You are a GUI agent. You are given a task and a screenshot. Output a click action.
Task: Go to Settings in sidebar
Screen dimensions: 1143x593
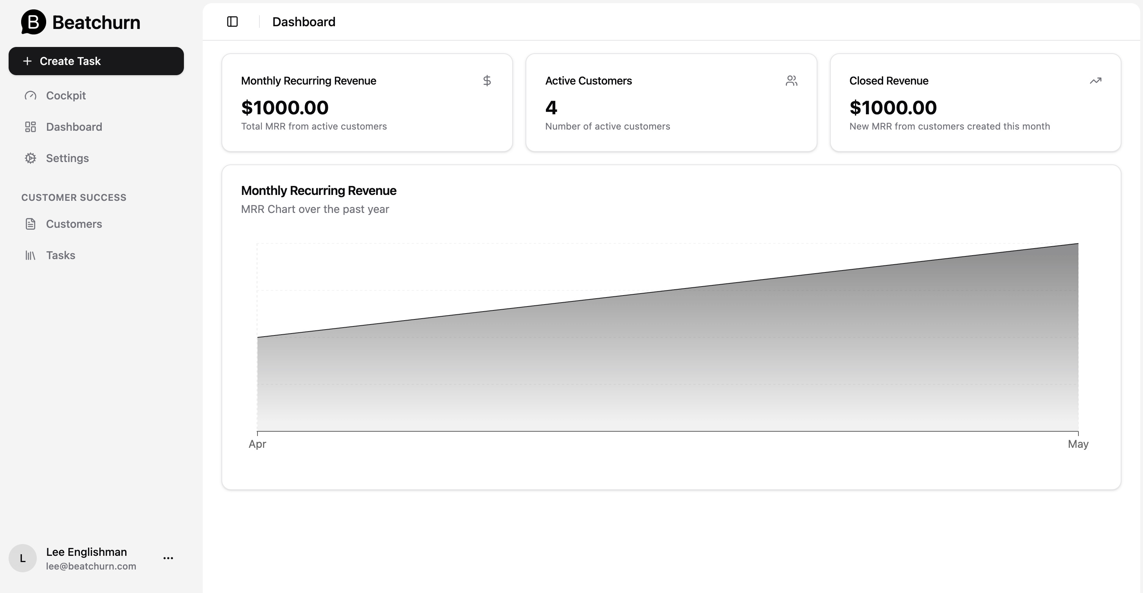(x=67, y=158)
